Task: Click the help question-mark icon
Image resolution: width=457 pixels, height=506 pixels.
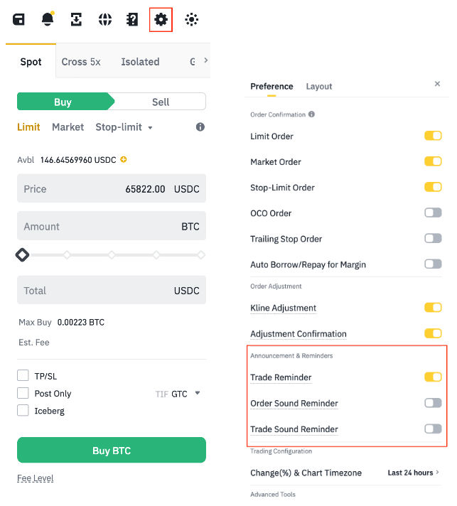Action: 132,20
